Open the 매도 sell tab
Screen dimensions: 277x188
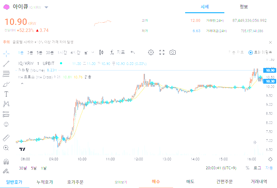click(x=190, y=182)
